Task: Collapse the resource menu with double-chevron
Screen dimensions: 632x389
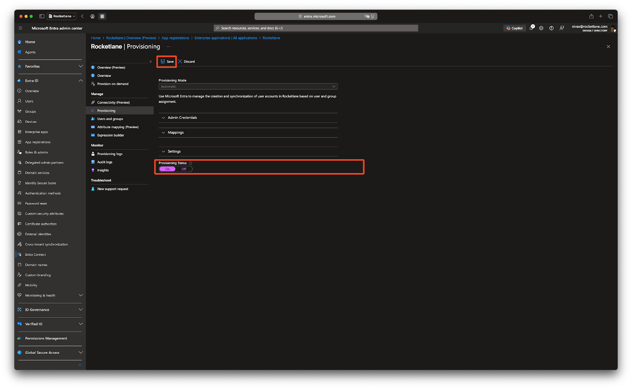Action: tap(150, 62)
